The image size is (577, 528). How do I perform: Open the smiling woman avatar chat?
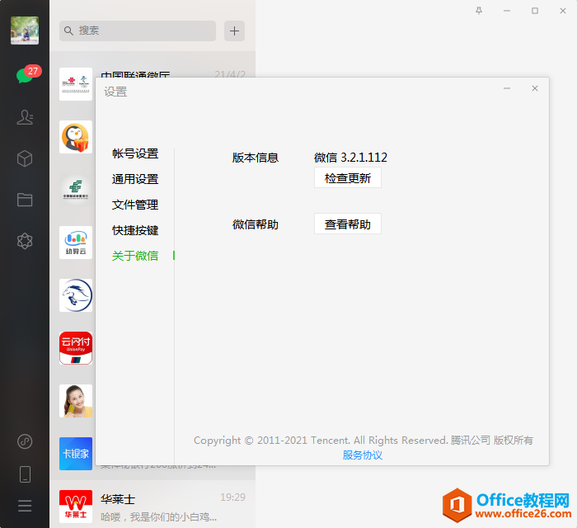(x=76, y=401)
